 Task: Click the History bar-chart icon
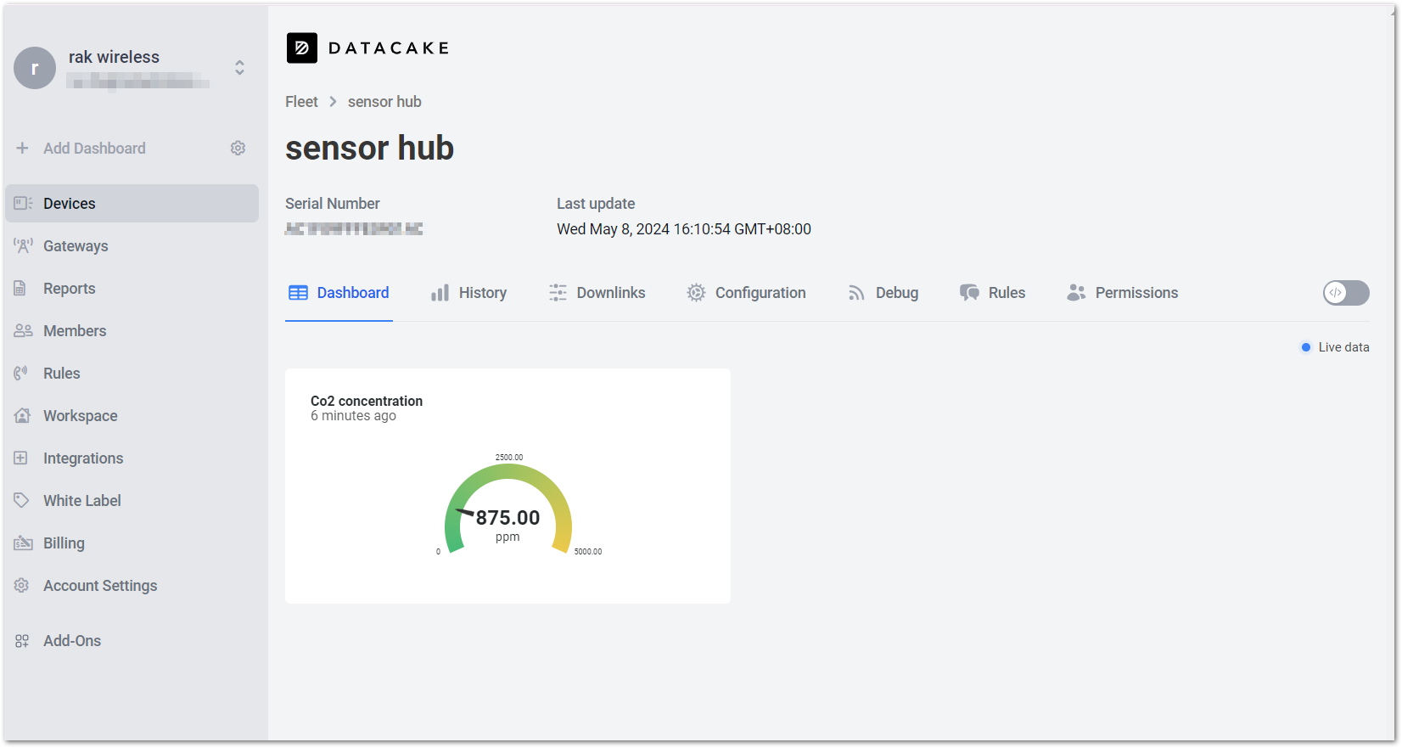pos(440,293)
